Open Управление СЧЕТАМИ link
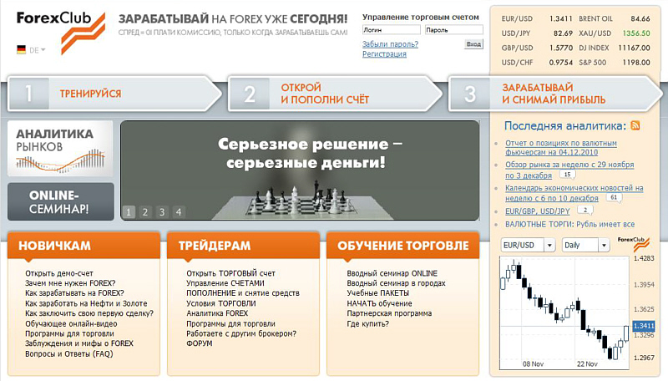Screen dimensions: 668x381 click(225, 283)
